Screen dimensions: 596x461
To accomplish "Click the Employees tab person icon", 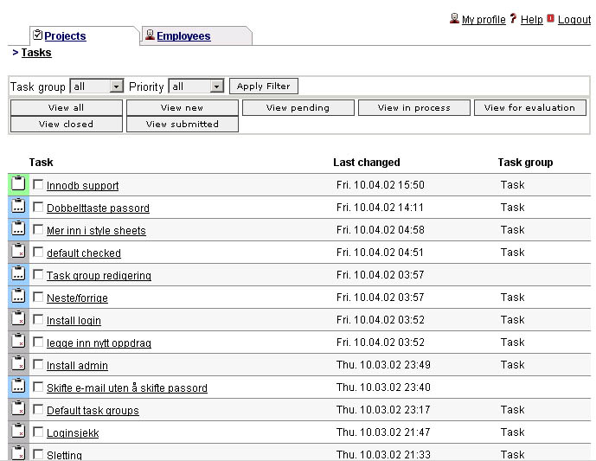I will pos(151,35).
